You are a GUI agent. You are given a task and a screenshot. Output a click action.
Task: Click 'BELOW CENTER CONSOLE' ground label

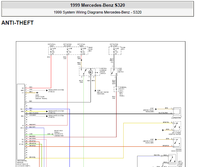103,93
